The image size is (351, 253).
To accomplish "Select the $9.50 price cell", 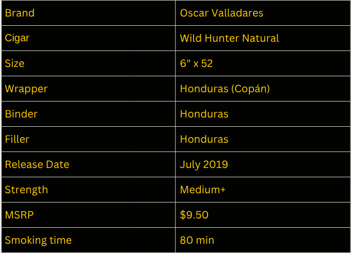I will tap(263, 215).
